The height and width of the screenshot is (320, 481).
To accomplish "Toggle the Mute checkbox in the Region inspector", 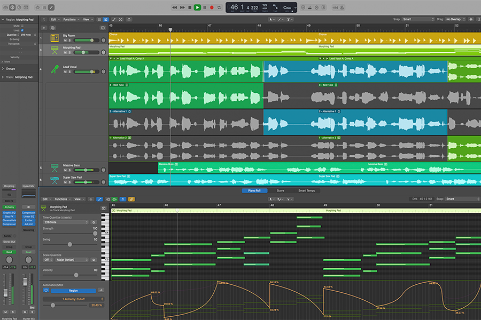I will click(22, 26).
